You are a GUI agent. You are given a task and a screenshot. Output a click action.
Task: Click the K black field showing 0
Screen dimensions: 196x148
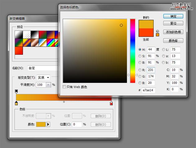point(175,89)
